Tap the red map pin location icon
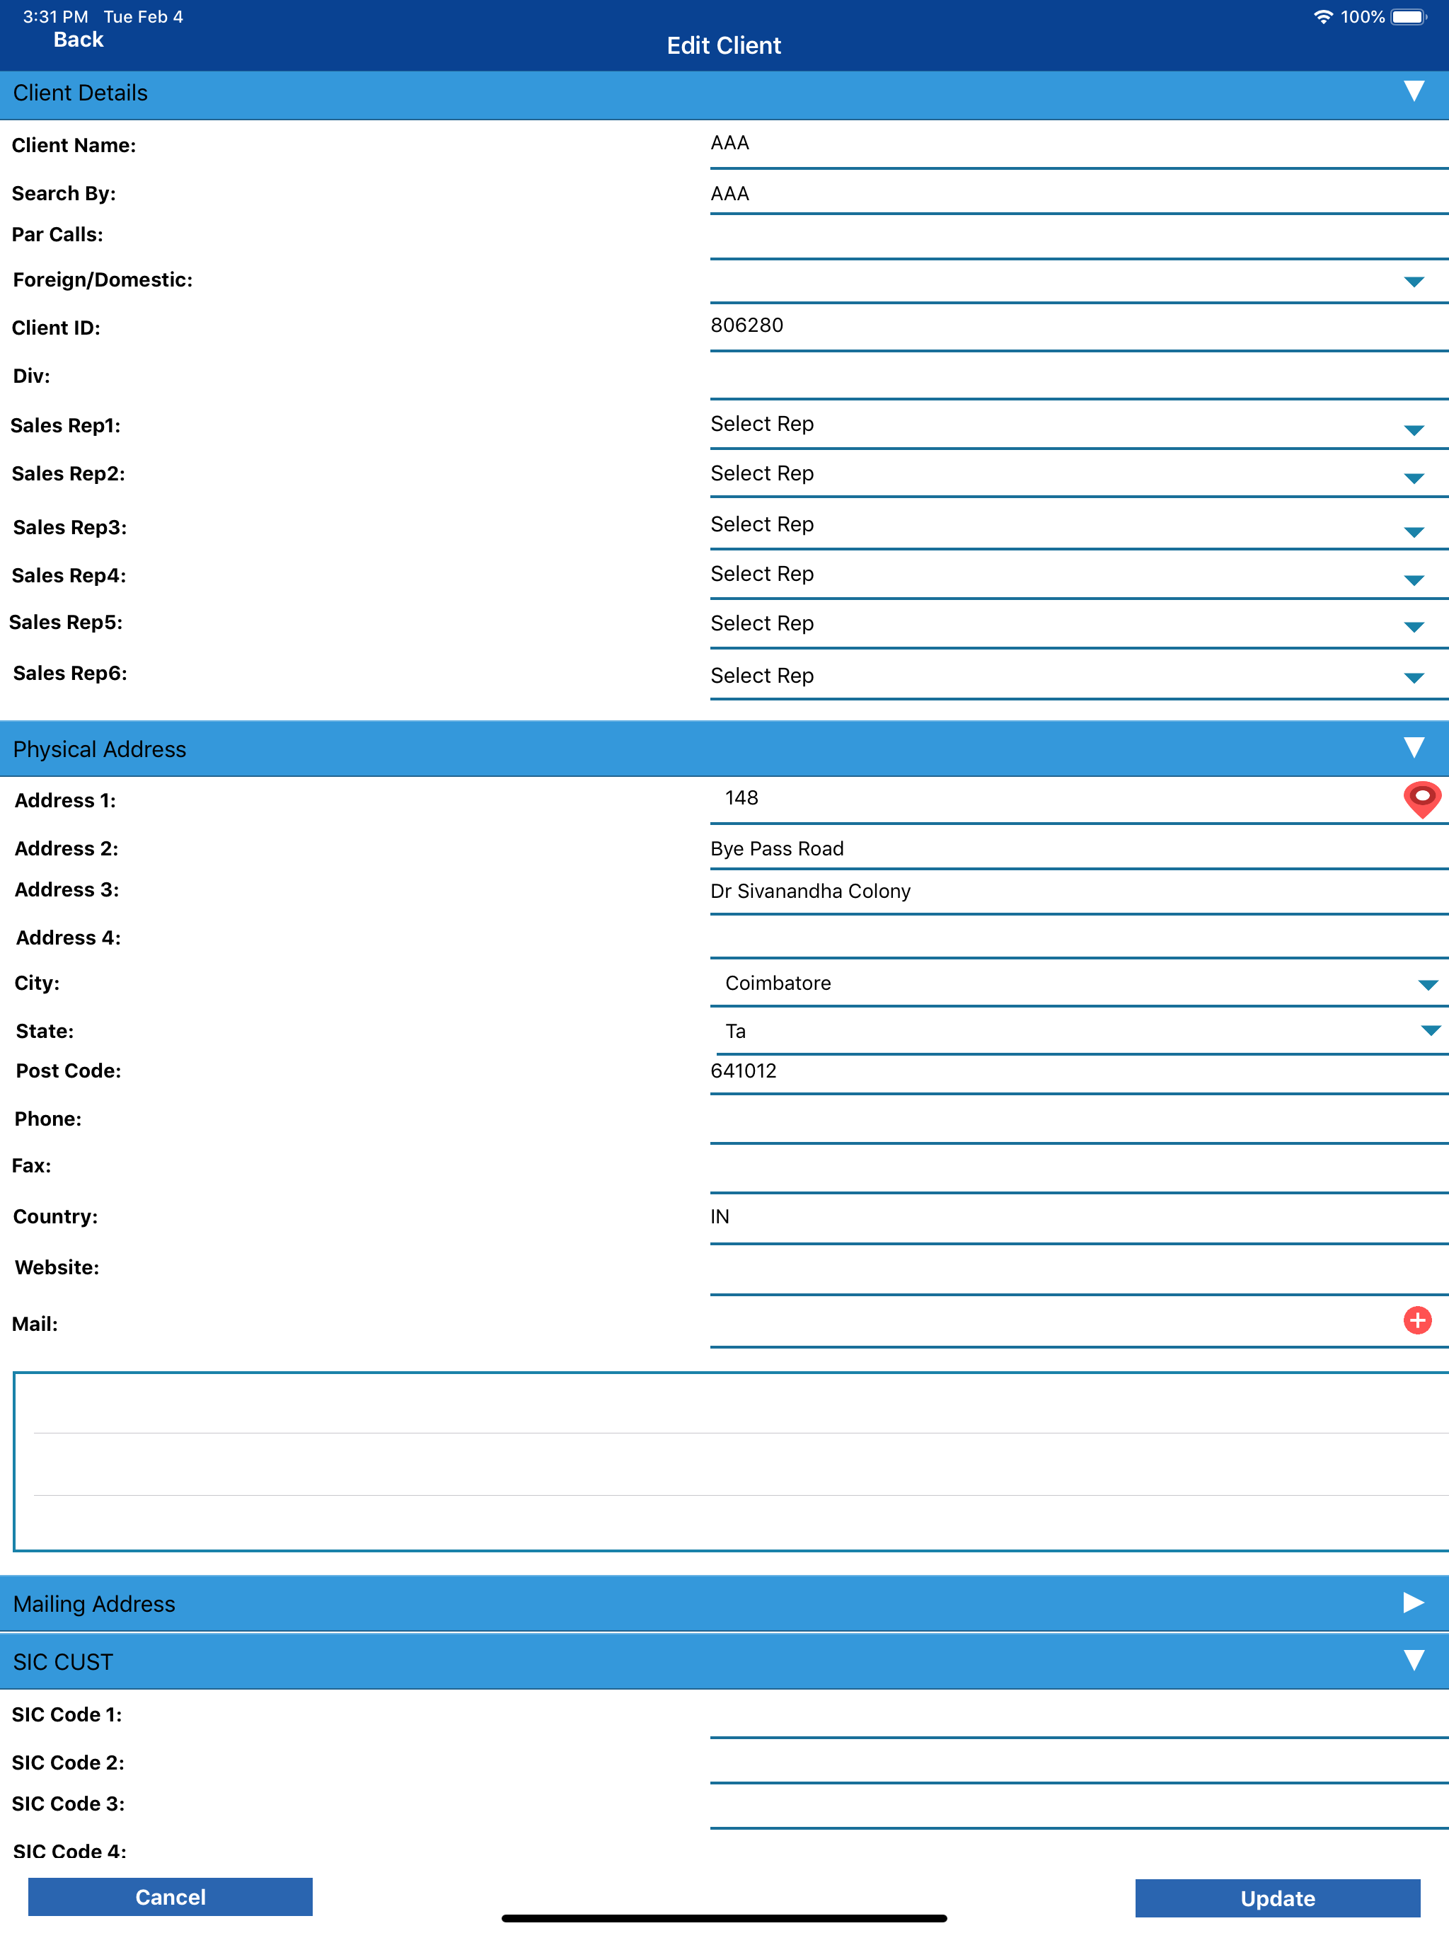Screen dimensions: 1449x1933 coord(1422,799)
